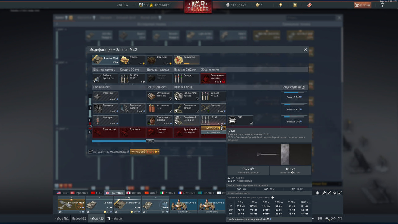Viewport: 398px width, 224px height.
Task: Open the 30x170 APDS-T ammo belt selector
Action: click(132, 78)
